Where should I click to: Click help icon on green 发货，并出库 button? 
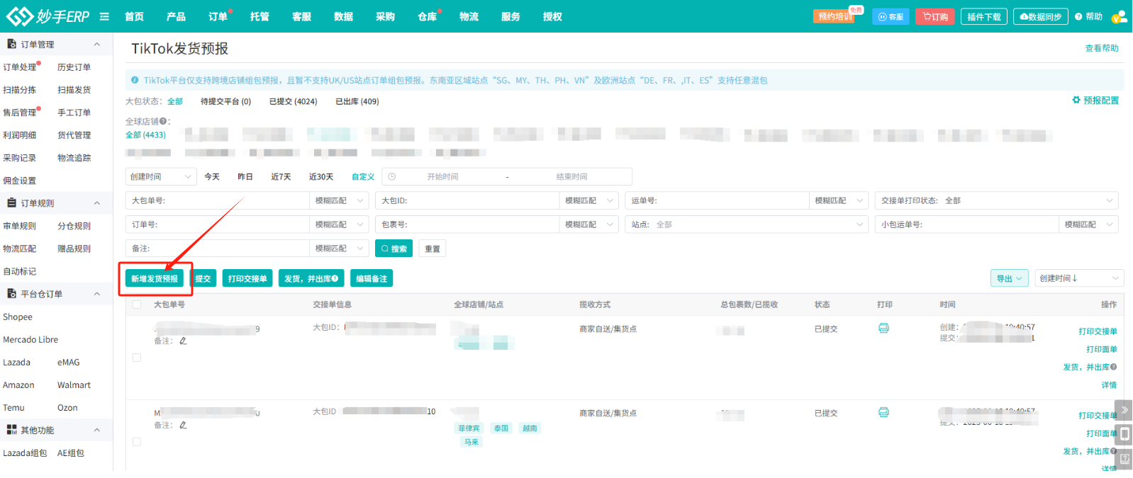[x=335, y=278]
